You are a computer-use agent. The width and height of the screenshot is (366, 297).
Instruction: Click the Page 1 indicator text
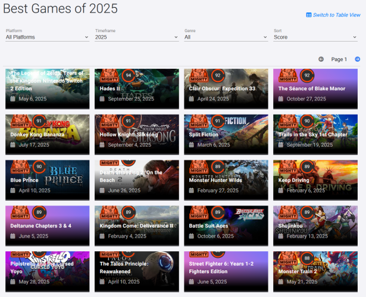click(x=339, y=59)
